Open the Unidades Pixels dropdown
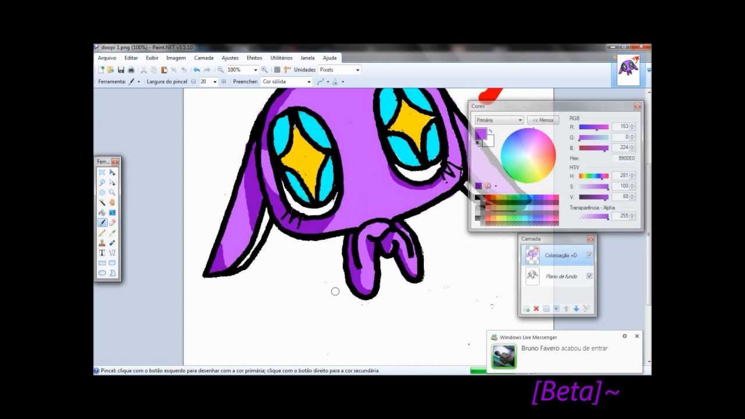Image resolution: width=745 pixels, height=419 pixels. (x=357, y=70)
